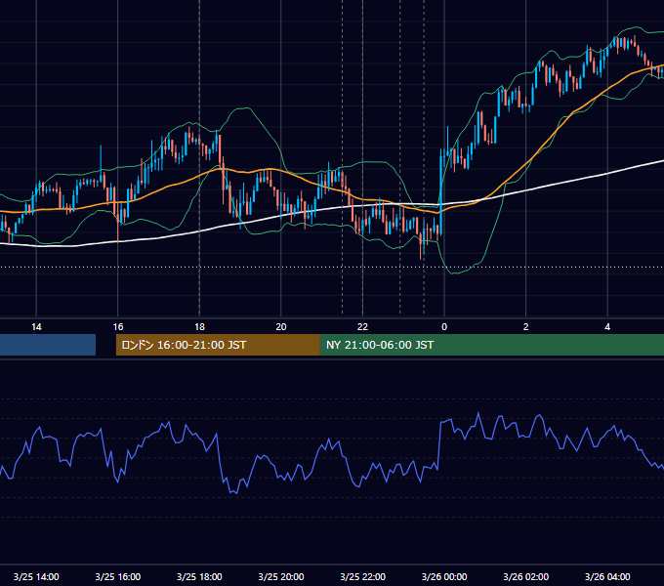This screenshot has height=586, width=664.
Task: Click the blue session bar before London
Action: point(48,345)
